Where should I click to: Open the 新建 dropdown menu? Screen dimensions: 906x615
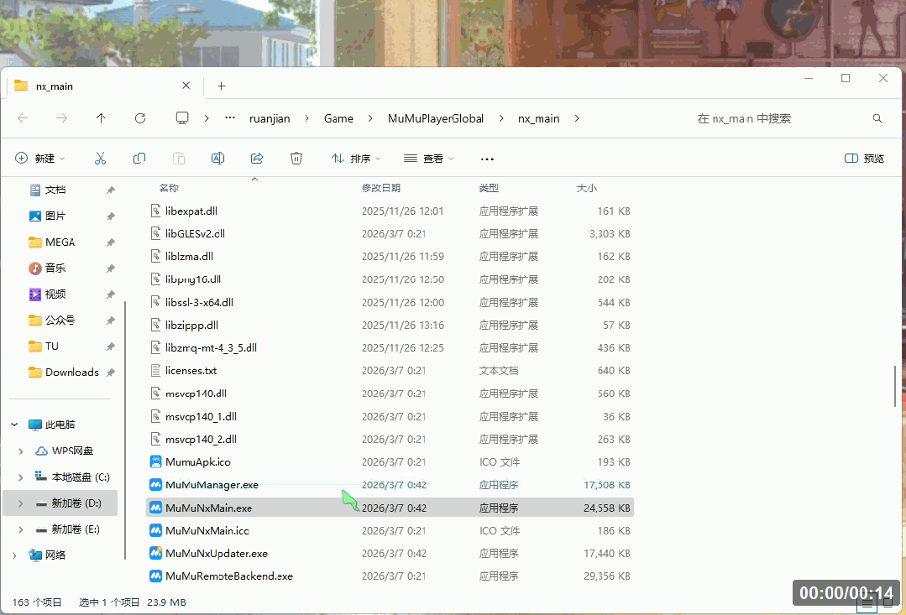[39, 159]
